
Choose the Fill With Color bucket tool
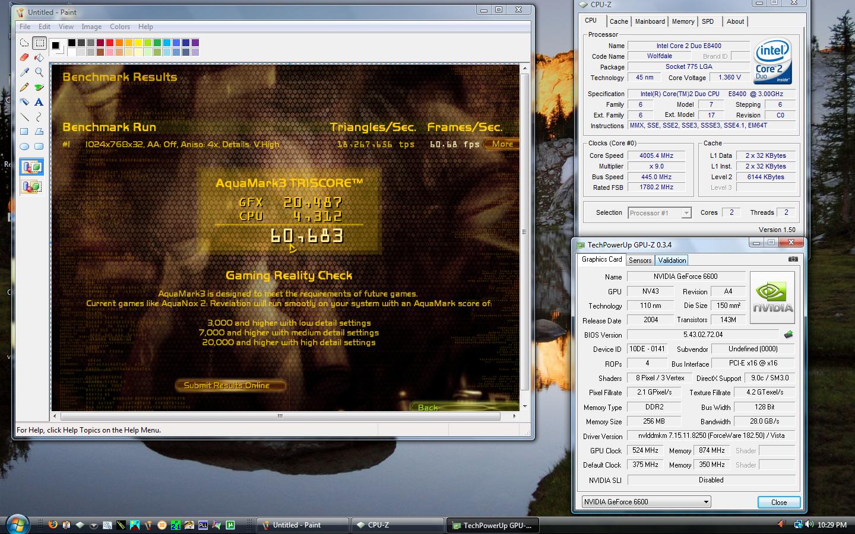[x=39, y=58]
